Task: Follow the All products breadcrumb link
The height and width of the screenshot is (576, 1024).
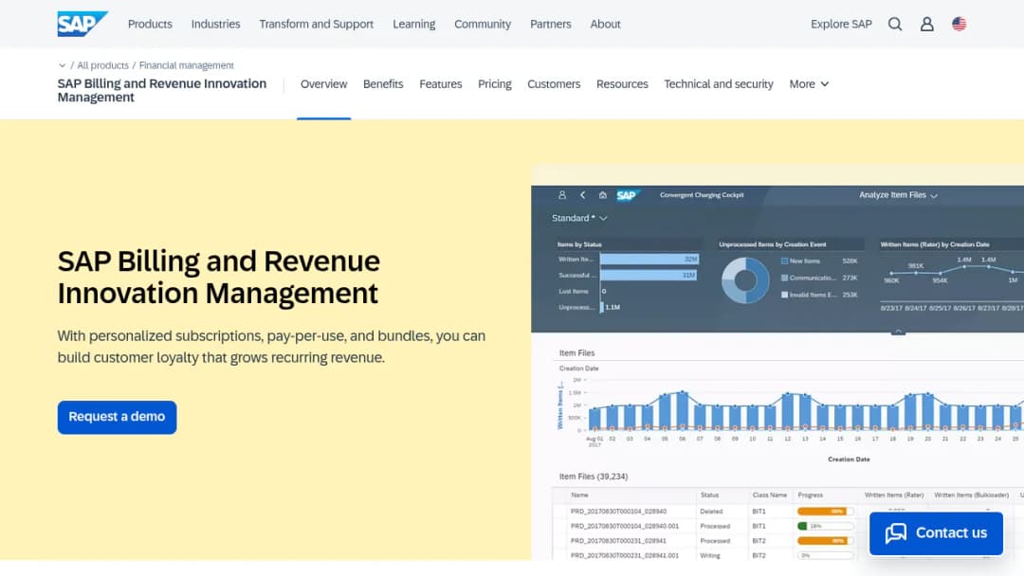Action: 102,65
